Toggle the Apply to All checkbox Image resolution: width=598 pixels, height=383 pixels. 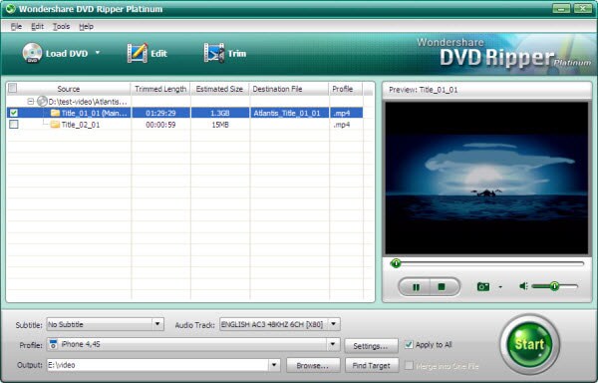(409, 344)
